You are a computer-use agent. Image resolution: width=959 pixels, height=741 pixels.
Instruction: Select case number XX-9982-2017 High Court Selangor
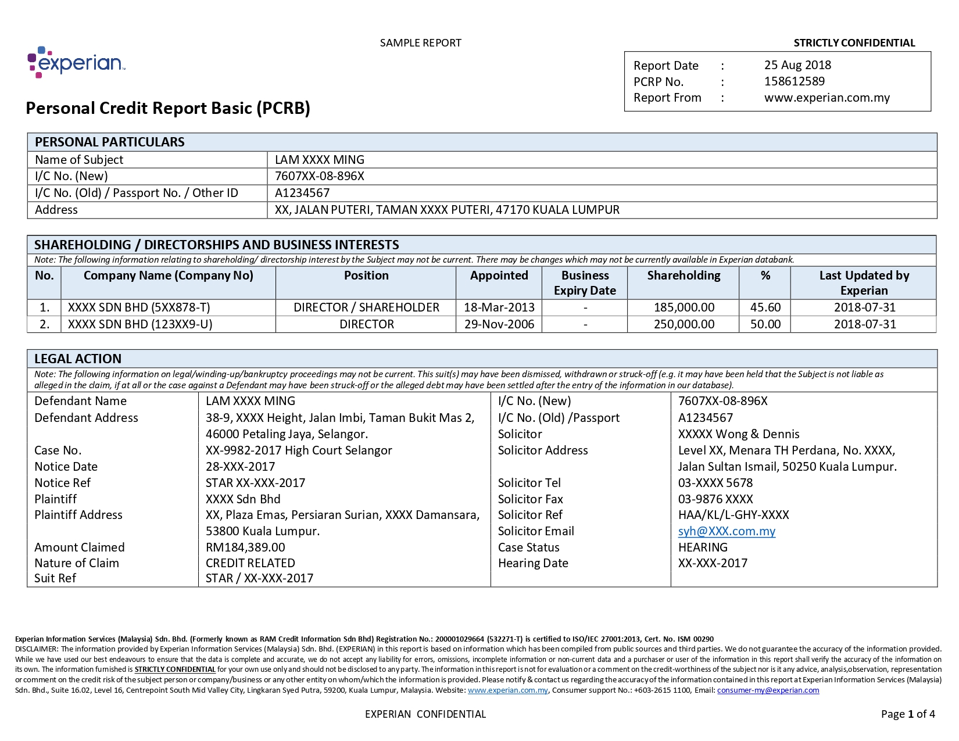299,450
